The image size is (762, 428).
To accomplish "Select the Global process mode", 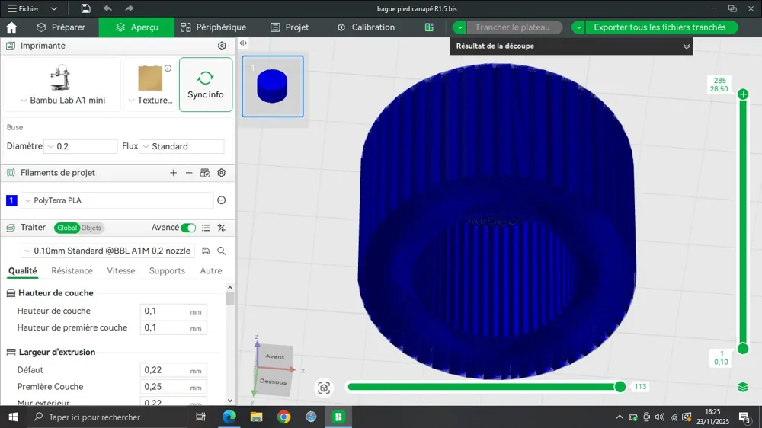I will pyautogui.click(x=66, y=228).
